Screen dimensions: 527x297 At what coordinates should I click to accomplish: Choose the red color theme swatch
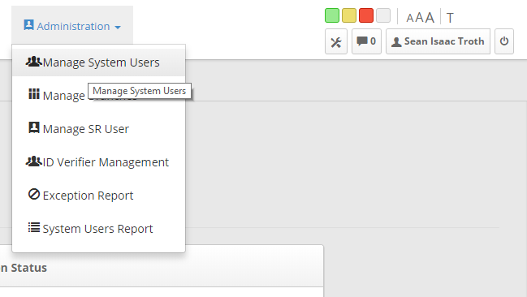tap(366, 15)
